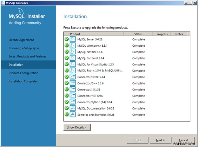Image resolution: width=198 pixels, height=147 pixels.
Task: Expand the Show Details section
Action: 77,127
